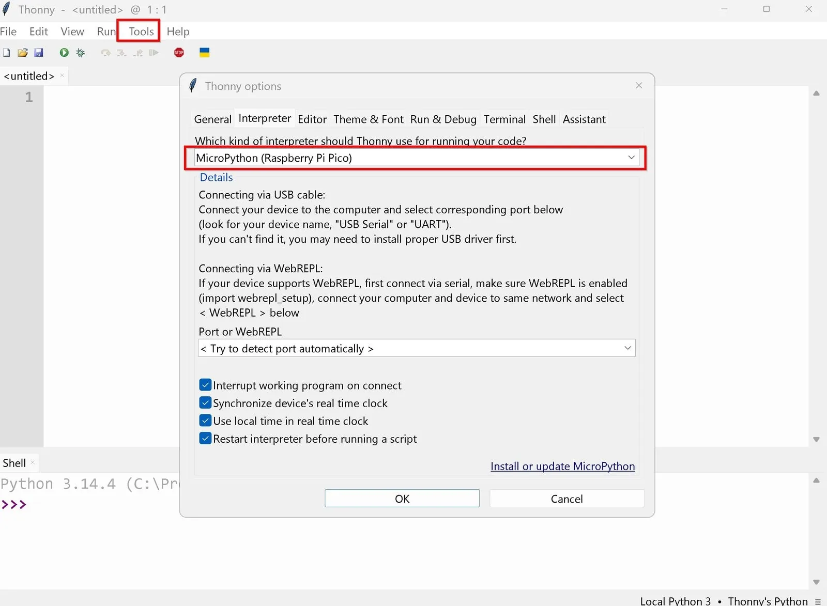Switch to the Editor options tab

(x=312, y=119)
